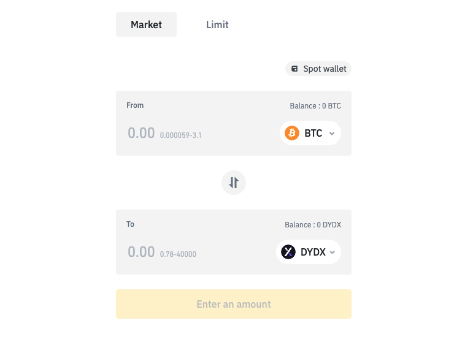This screenshot has height=342, width=473.
Task: Click the swap direction arrows icon
Action: click(x=234, y=183)
